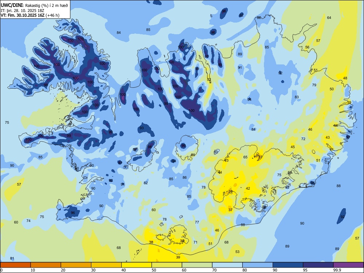This screenshot has width=364, height=273.
Task: Click the navy 95–99.9 legend swatch
Action: [x=318, y=265]
